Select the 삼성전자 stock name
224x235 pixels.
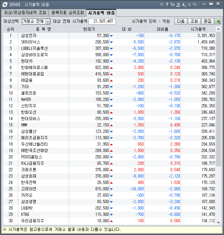coord(29,36)
